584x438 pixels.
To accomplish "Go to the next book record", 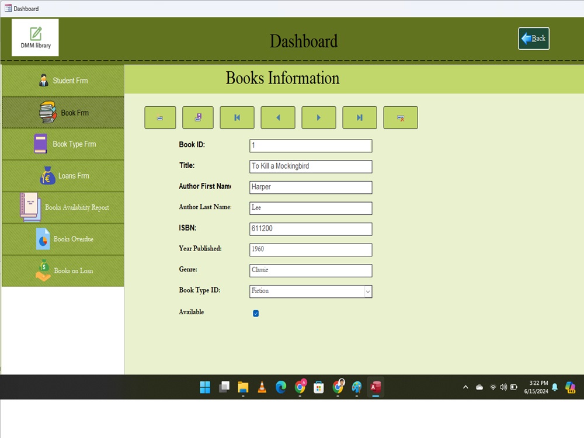I will click(x=319, y=118).
